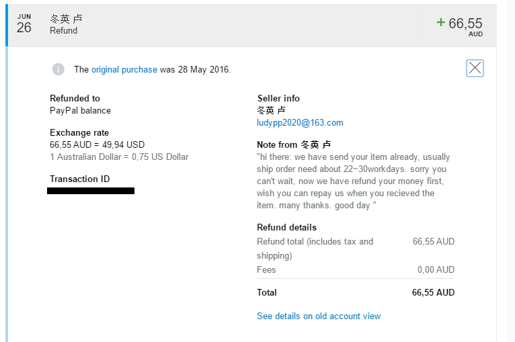
Task: Click the seller name under Seller info
Action: 271,110
